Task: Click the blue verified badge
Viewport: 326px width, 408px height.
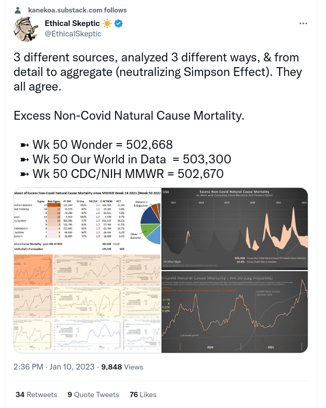Action: (x=118, y=24)
